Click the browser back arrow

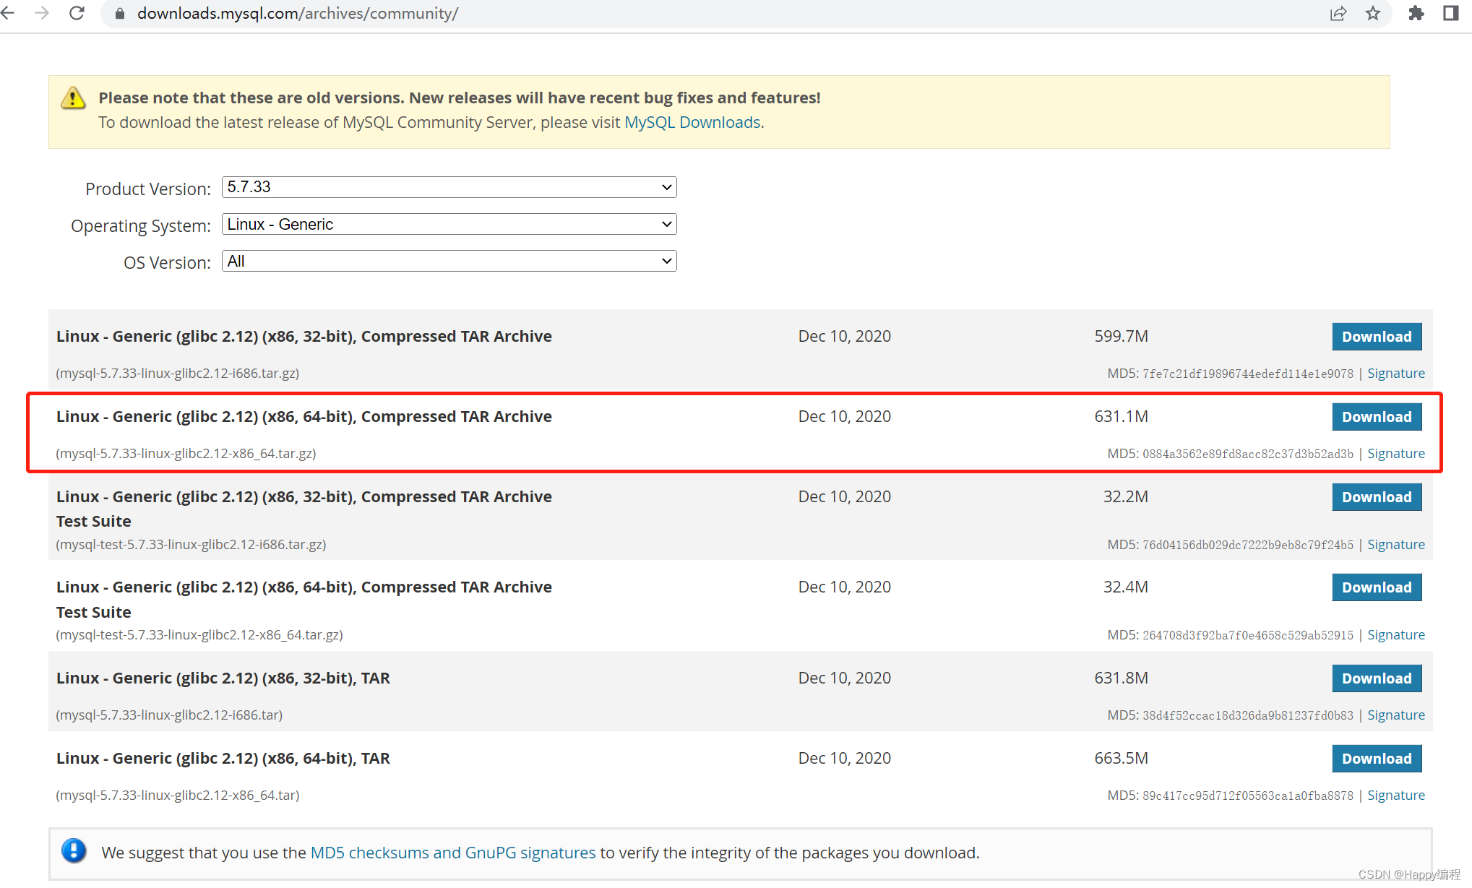pos(8,13)
